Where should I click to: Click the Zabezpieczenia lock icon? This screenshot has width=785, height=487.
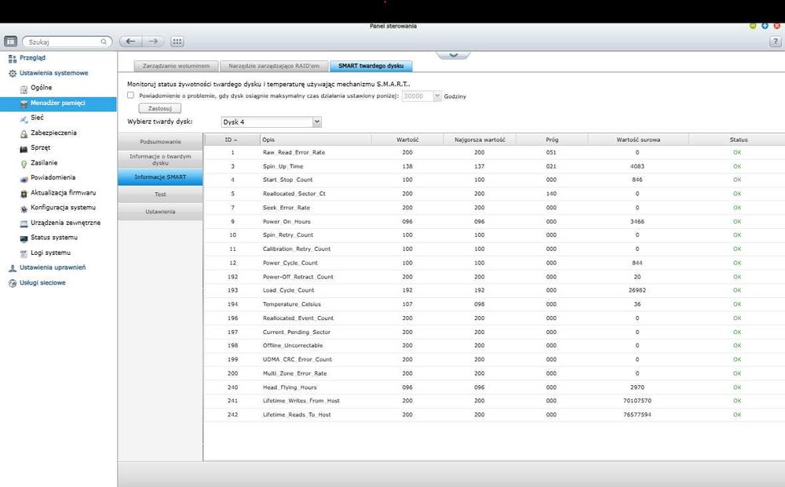24,133
